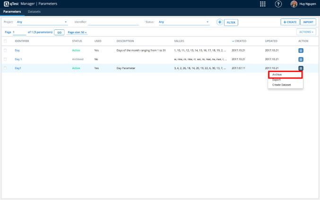Screen dimensions: 320x200
Task: Click the Huy Nguyen user avatar
Action: [x=294, y=4]
